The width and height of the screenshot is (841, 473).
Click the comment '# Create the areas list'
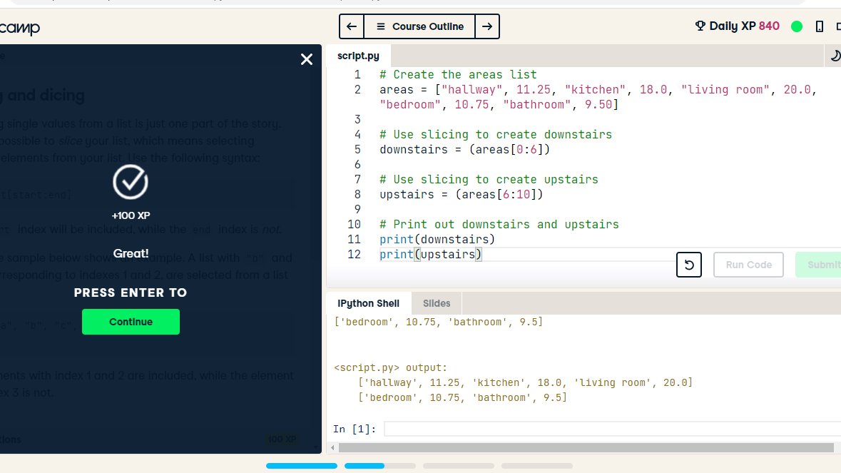tap(458, 74)
